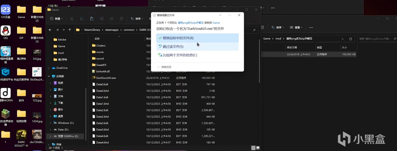Open See more ellipsis in back mod window

[x=311, y=27]
